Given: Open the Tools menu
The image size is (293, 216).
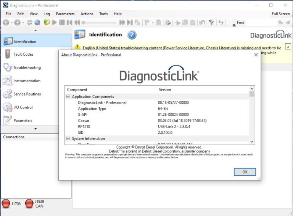Looking at the screenshot, I should [x=103, y=14].
